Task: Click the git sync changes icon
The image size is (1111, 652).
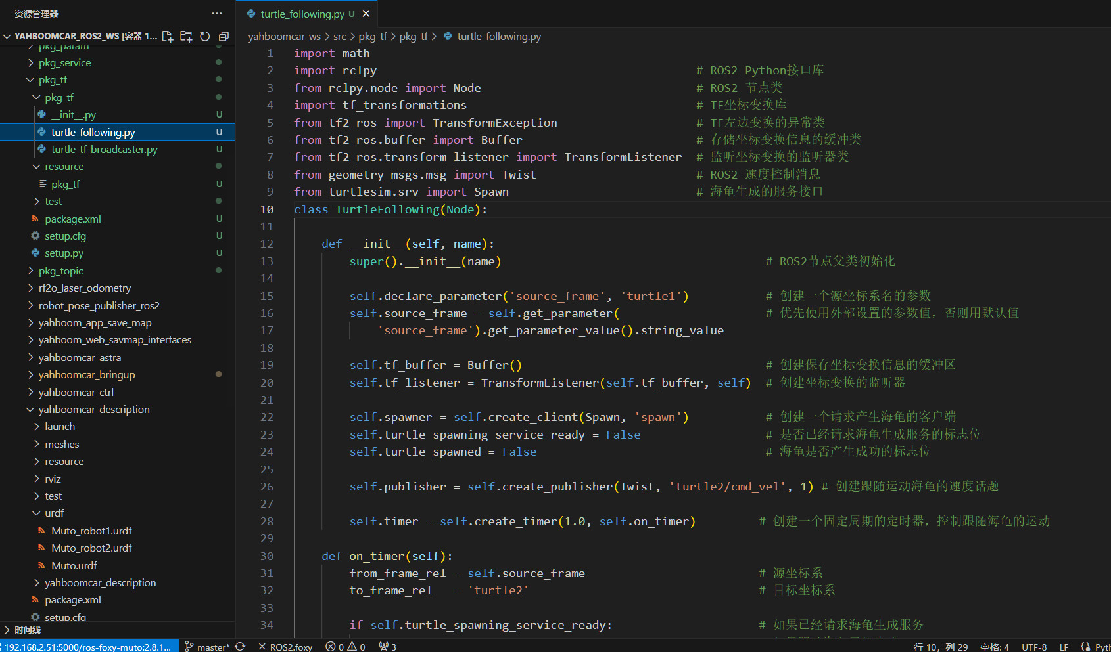Action: point(240,647)
